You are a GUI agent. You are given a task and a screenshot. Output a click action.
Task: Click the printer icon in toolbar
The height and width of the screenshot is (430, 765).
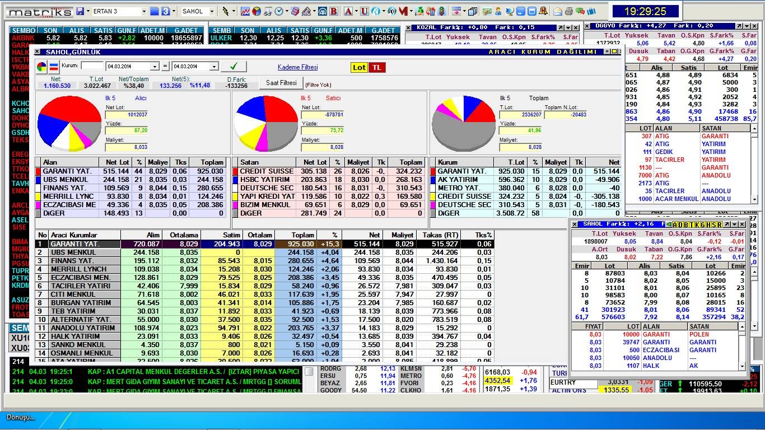coord(568,11)
